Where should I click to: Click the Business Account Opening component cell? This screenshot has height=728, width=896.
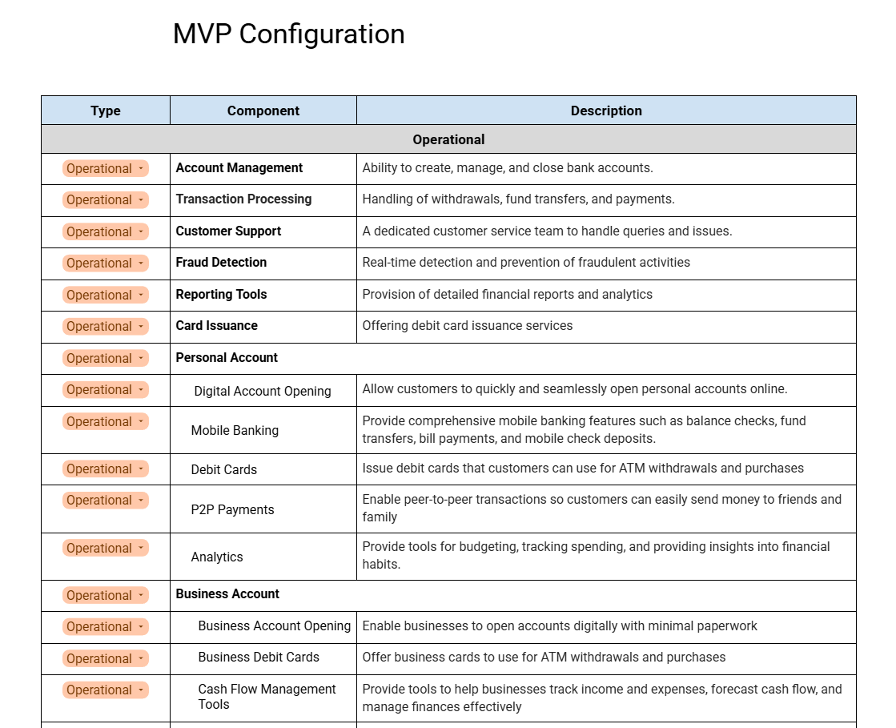(x=274, y=626)
